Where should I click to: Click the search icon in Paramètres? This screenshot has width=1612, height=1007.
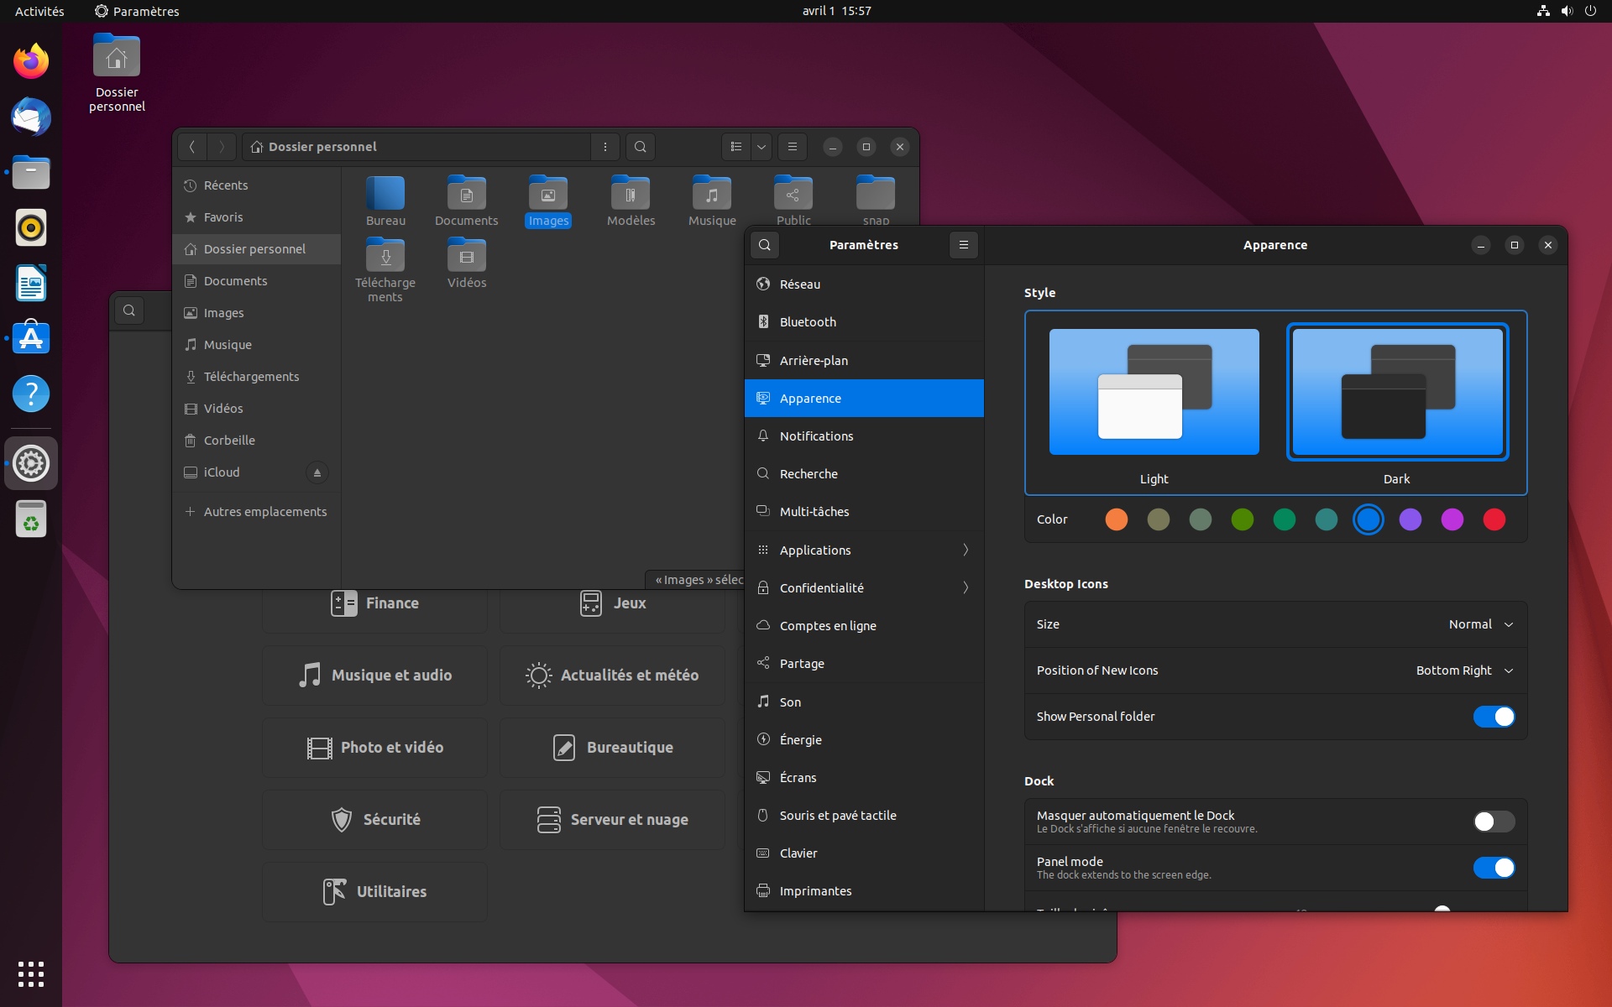click(764, 245)
